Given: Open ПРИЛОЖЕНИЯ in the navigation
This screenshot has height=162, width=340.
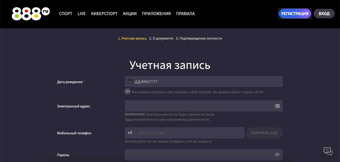Looking at the screenshot, I should [x=156, y=14].
